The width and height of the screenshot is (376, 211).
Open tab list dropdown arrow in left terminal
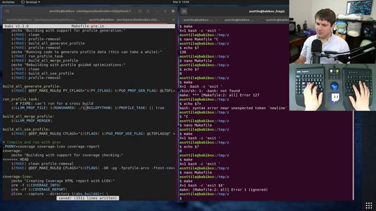(x=173, y=20)
